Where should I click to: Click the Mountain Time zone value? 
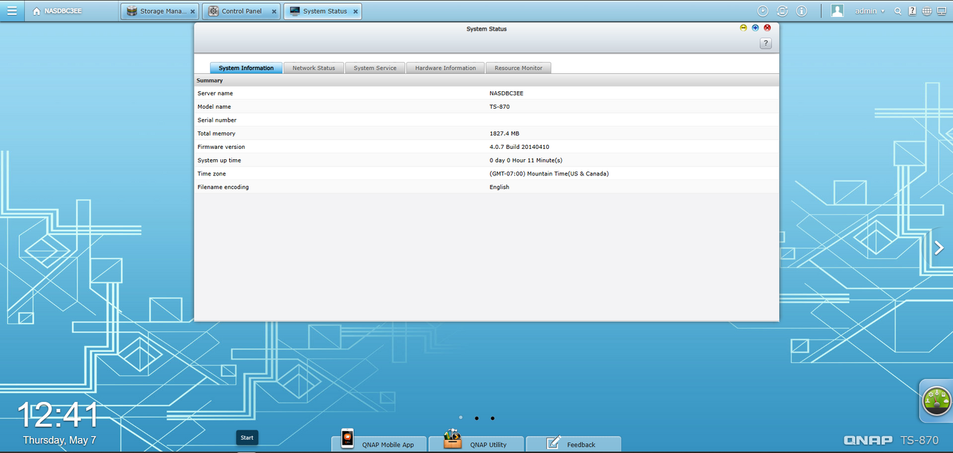(549, 173)
